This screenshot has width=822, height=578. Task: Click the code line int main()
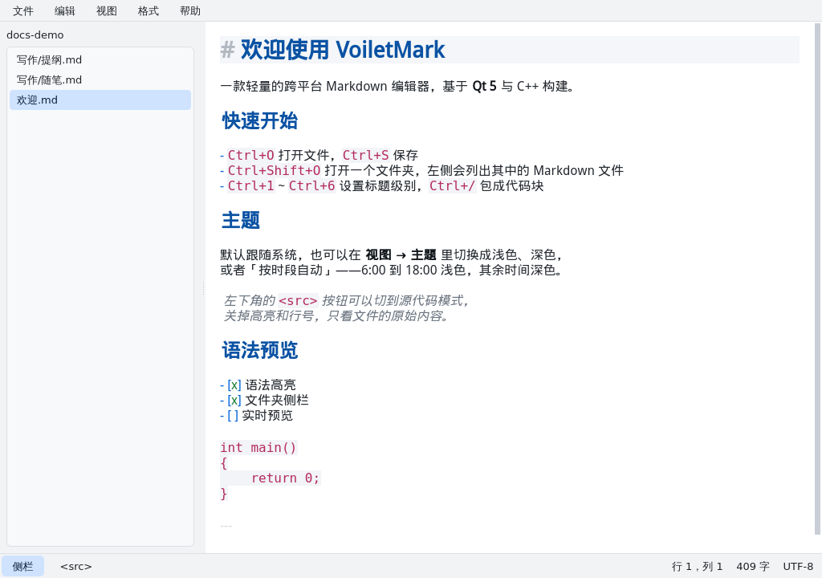point(259,447)
